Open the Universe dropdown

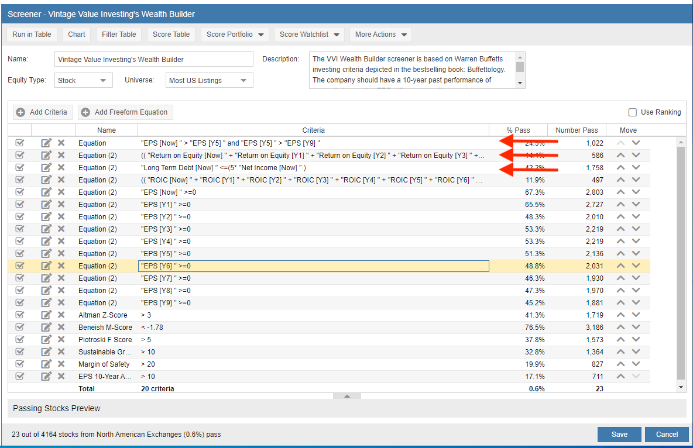pos(210,80)
